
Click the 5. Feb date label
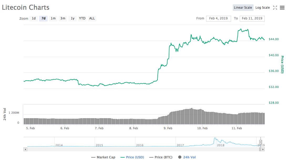point(30,128)
